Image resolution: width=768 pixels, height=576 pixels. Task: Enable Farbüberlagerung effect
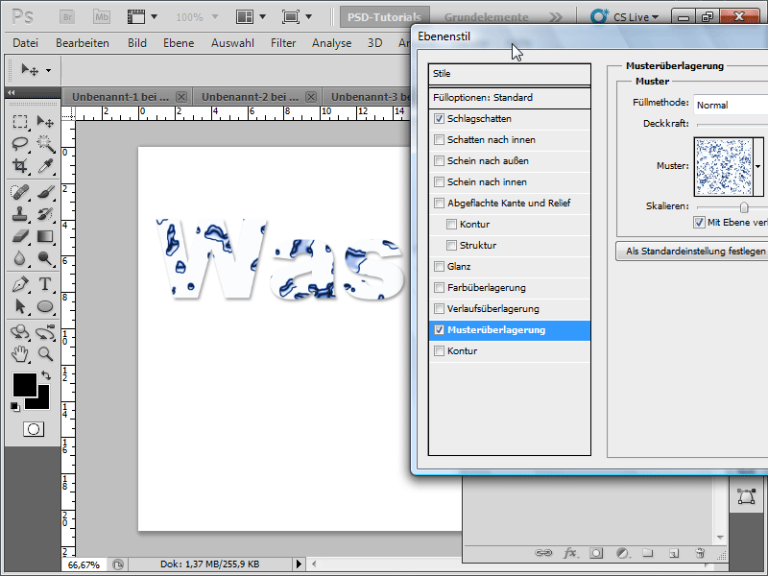(439, 287)
